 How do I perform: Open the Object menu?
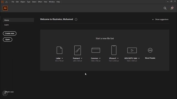(23, 2)
